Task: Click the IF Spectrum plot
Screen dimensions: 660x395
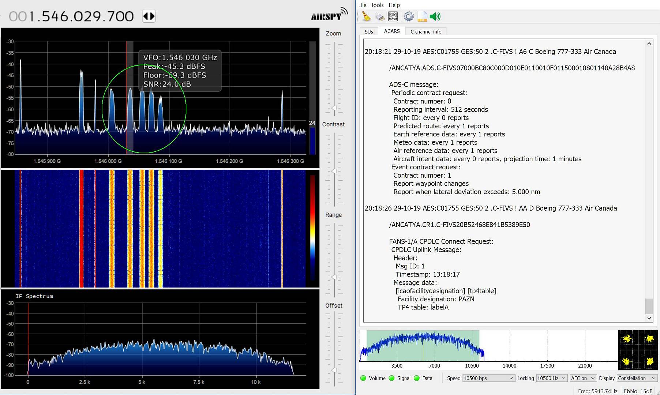Action: coord(160,338)
